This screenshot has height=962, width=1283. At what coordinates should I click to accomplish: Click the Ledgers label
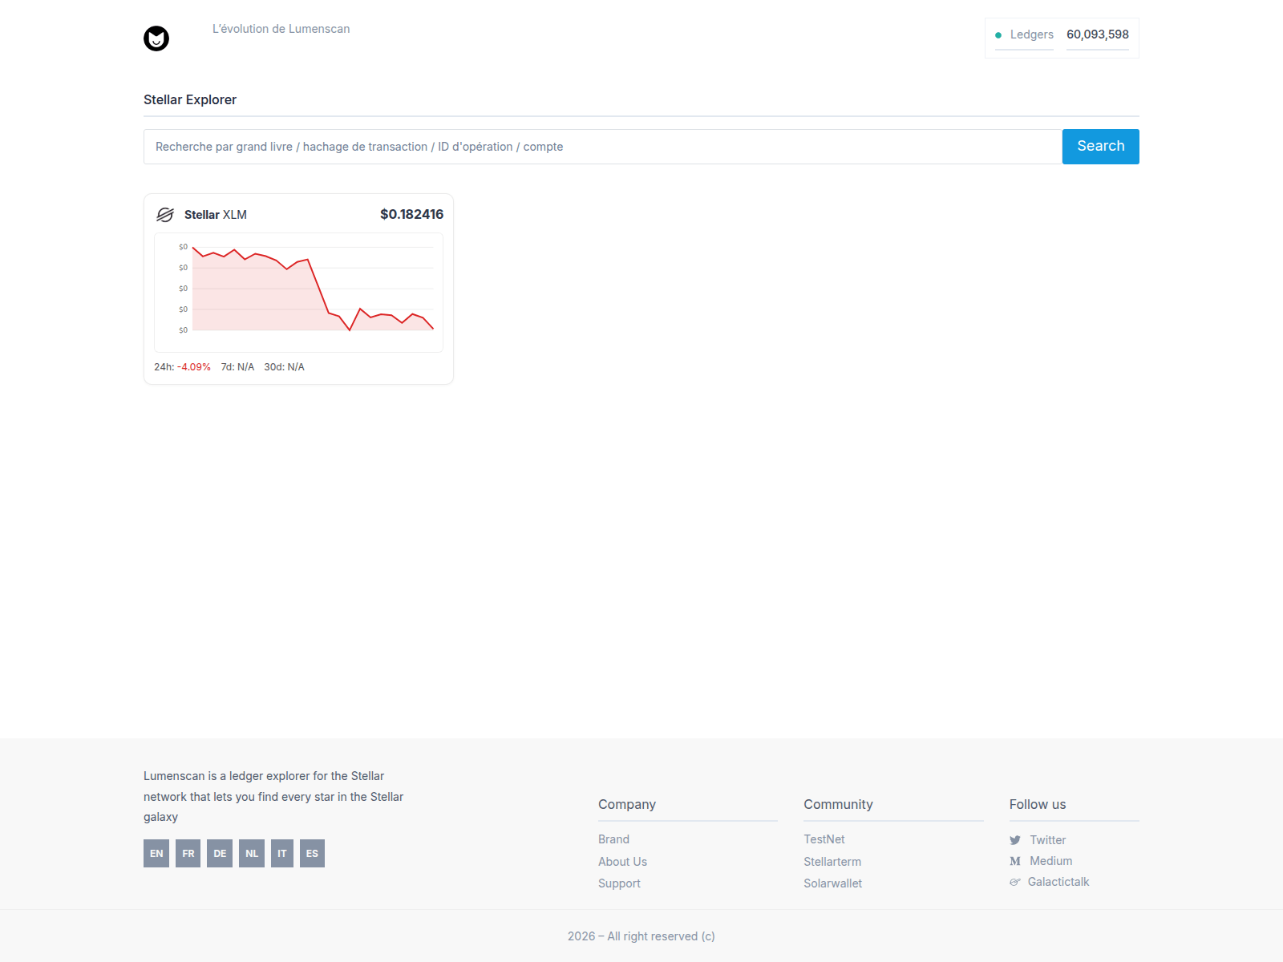(x=1032, y=34)
